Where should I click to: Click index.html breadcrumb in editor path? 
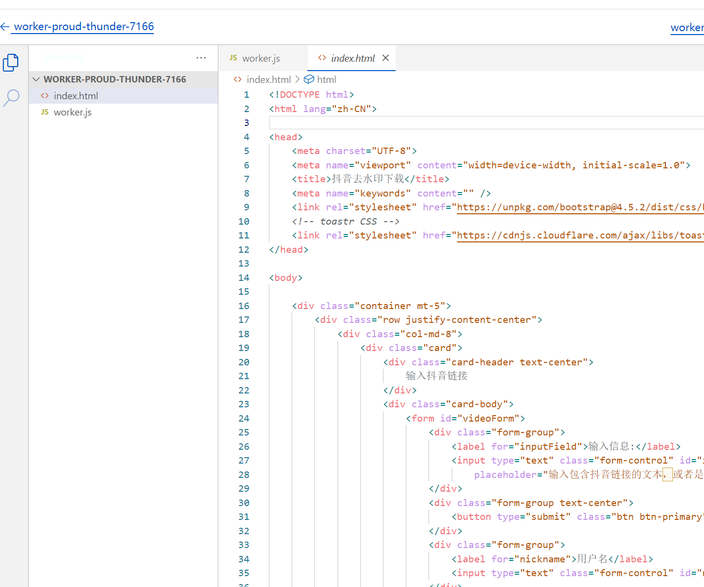(269, 79)
